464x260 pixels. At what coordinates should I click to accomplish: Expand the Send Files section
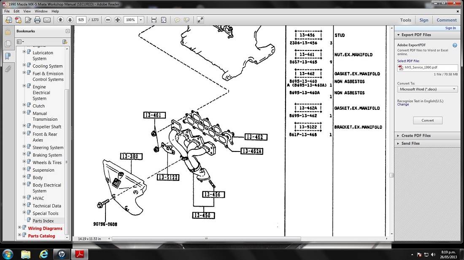(398, 143)
